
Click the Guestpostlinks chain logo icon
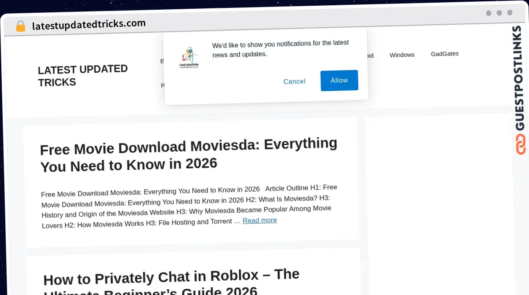pos(521,144)
